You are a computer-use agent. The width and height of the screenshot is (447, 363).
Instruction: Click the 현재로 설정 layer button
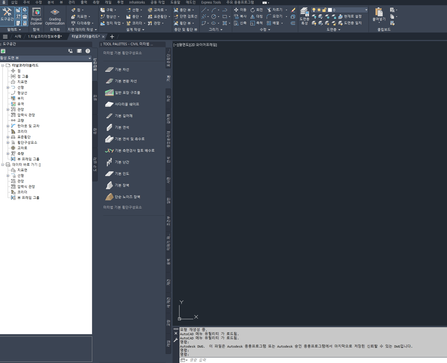tap(350, 17)
